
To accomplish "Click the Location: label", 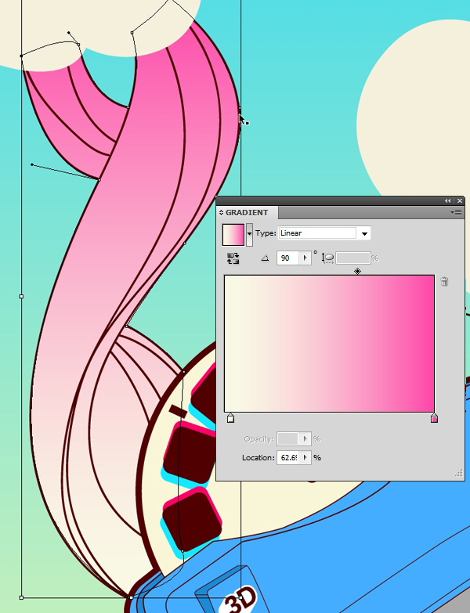I will tap(258, 457).
